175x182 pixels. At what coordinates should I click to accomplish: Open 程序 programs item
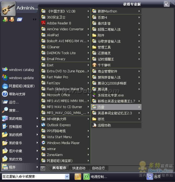20,167
